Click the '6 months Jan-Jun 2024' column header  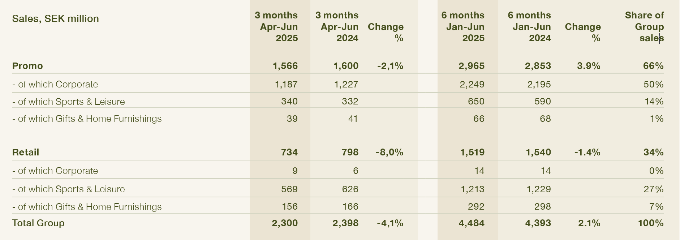529,27
